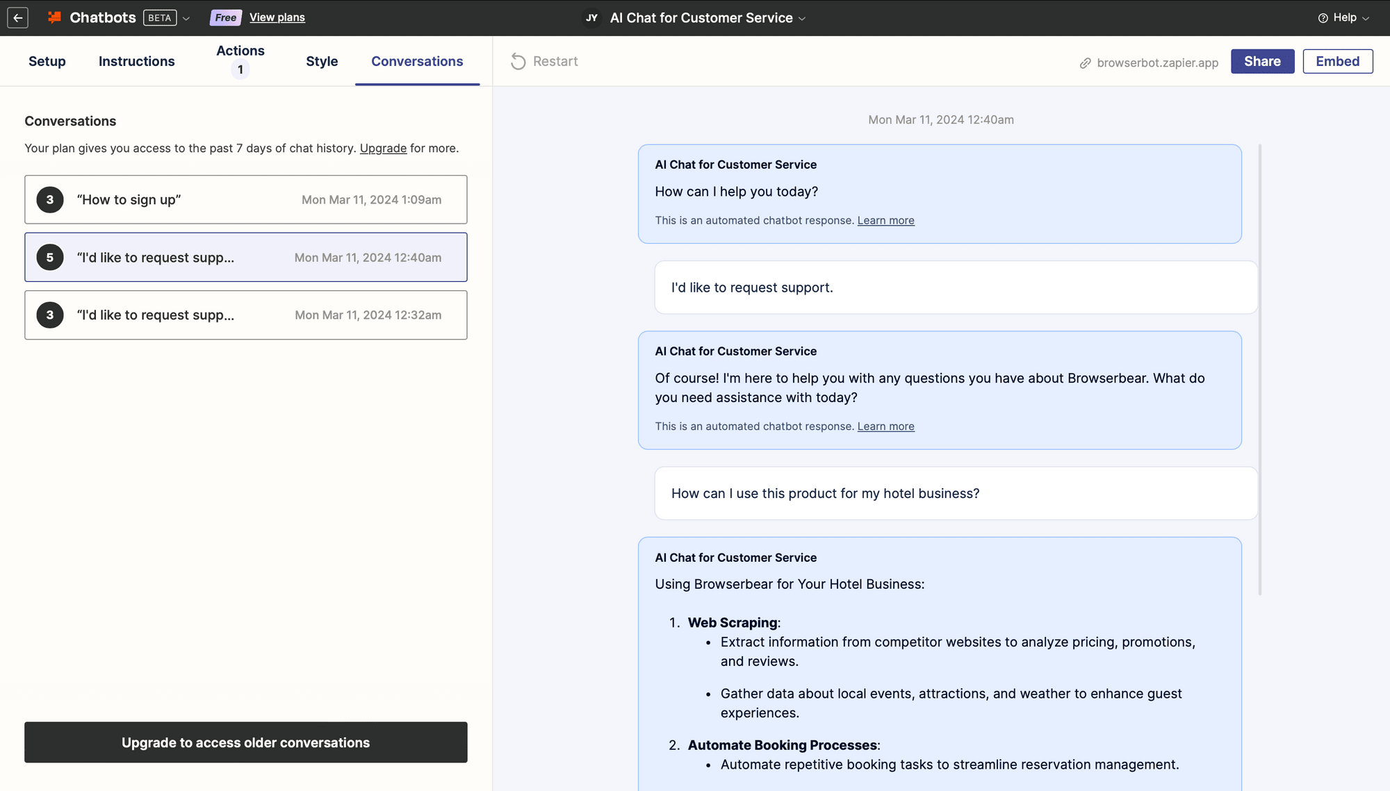Open the AI Chat for Customer Service dropdown

pyautogui.click(x=803, y=19)
